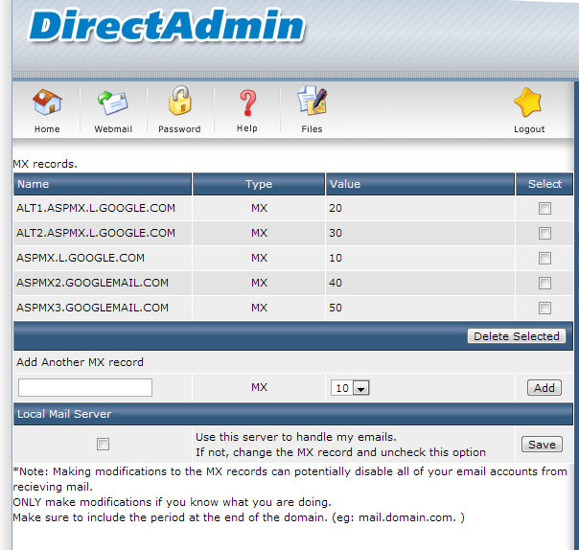Check the ASPMX.L.GOOGLE.COM record checkbox
The height and width of the screenshot is (550, 579).
pyautogui.click(x=544, y=258)
